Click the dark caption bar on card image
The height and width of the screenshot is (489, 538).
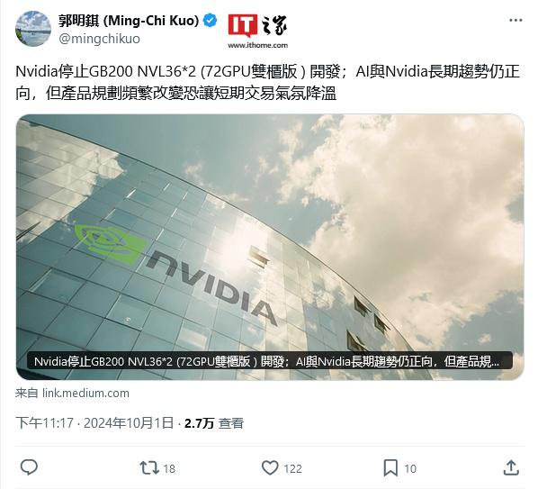[x=270, y=361]
